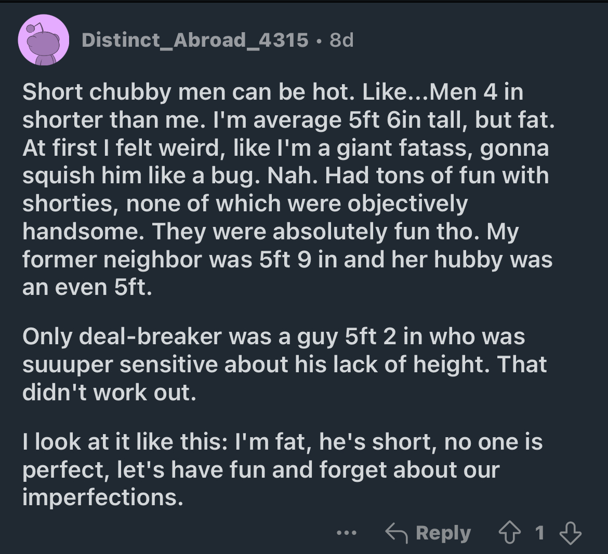Upvote the comment by Distinct_Abroad_4315
The image size is (608, 554).
(511, 533)
